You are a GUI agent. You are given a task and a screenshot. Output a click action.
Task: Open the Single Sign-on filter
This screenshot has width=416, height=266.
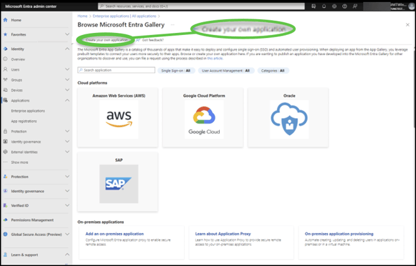point(177,70)
